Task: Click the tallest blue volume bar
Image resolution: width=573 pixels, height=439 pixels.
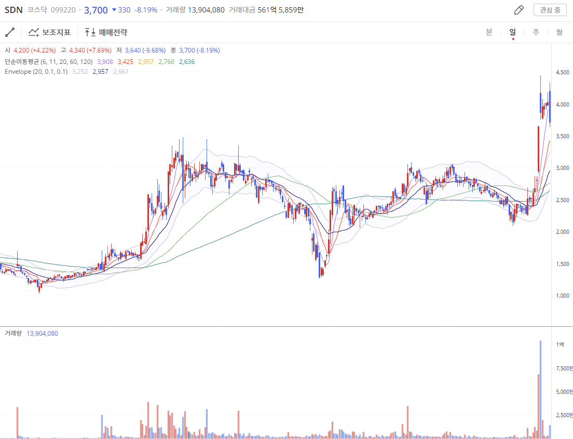Action: 540,390
